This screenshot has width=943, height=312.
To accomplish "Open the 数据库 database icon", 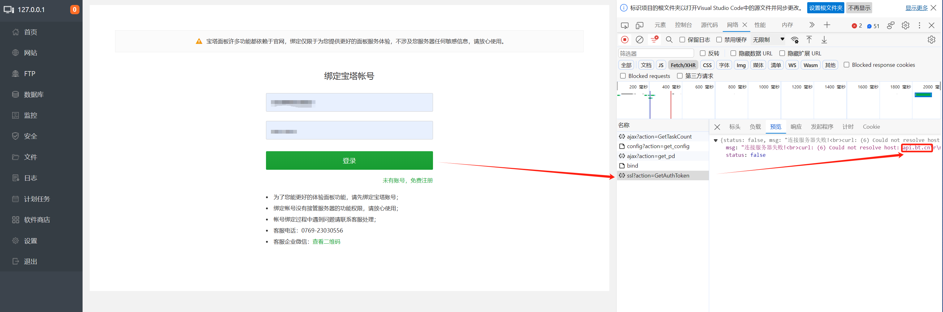I will tap(15, 95).
